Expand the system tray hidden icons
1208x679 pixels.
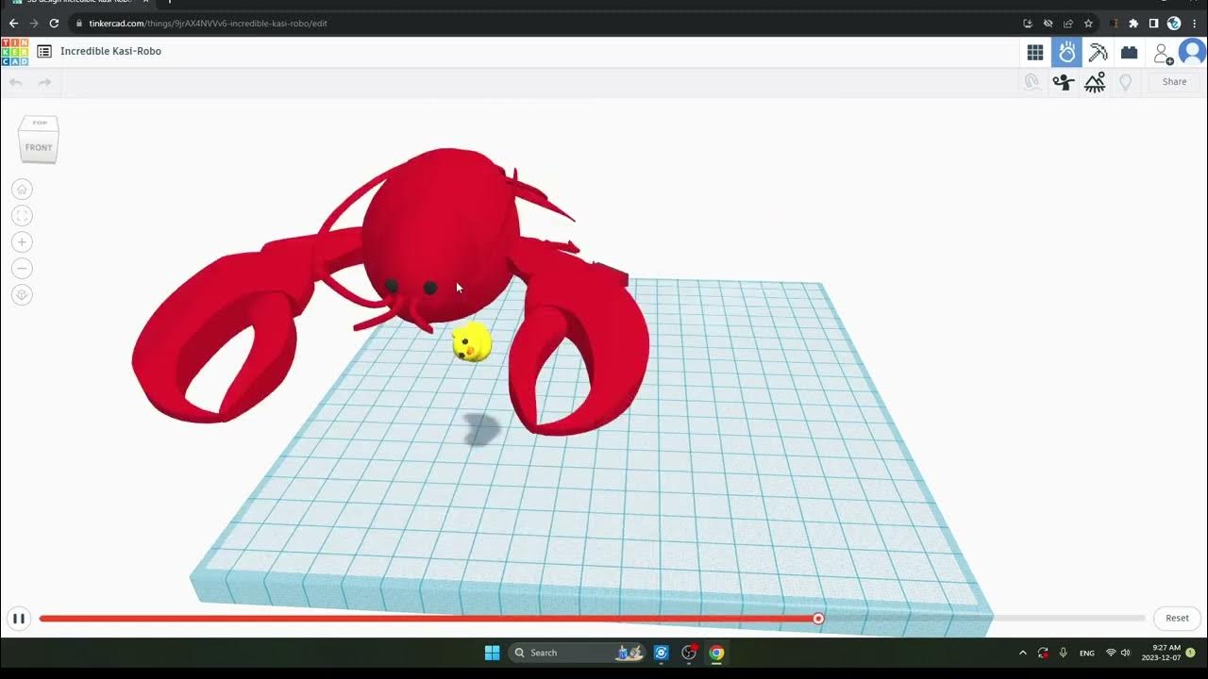point(1022,653)
